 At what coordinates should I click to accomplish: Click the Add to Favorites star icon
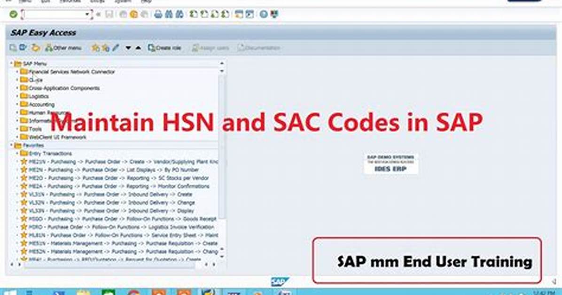[x=95, y=47]
